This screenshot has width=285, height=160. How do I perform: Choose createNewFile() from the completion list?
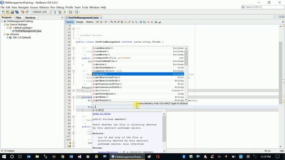tap(138, 61)
